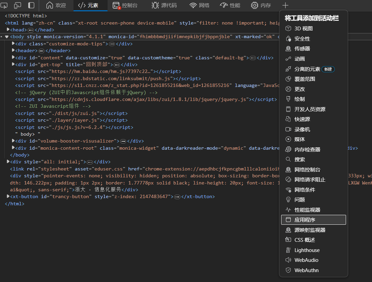The height and width of the screenshot is (282, 372).
Task: Open the 动画 tool entry
Action: (313, 59)
